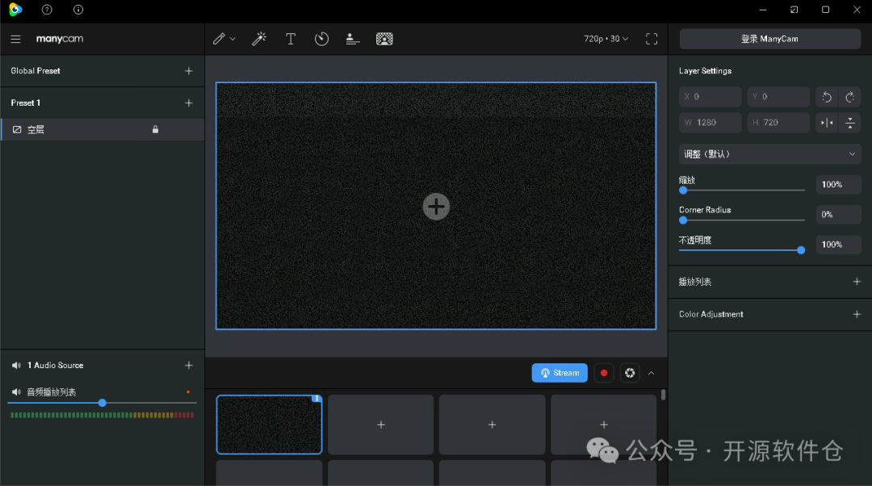Open the 720p • 30 resolution dropdown
The height and width of the screenshot is (486, 872).
click(x=606, y=39)
